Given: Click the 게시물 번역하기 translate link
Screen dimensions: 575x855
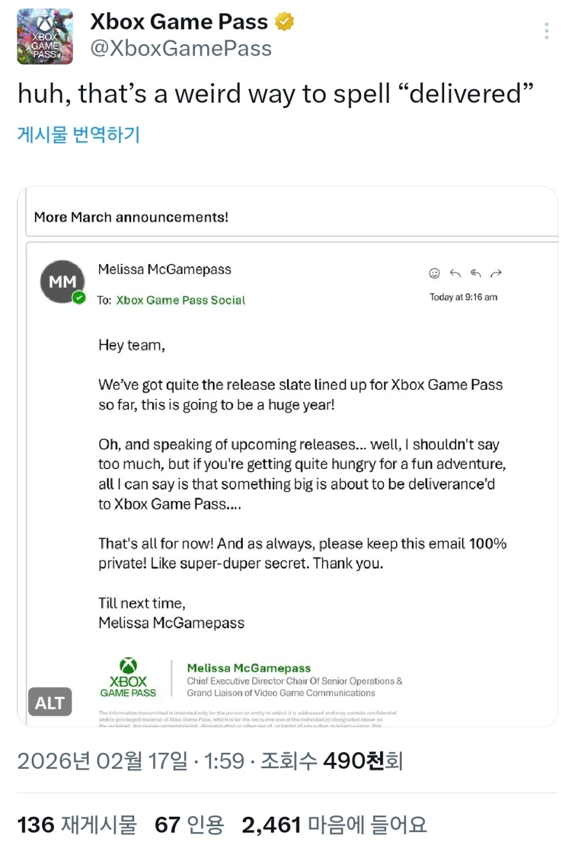Looking at the screenshot, I should [79, 135].
